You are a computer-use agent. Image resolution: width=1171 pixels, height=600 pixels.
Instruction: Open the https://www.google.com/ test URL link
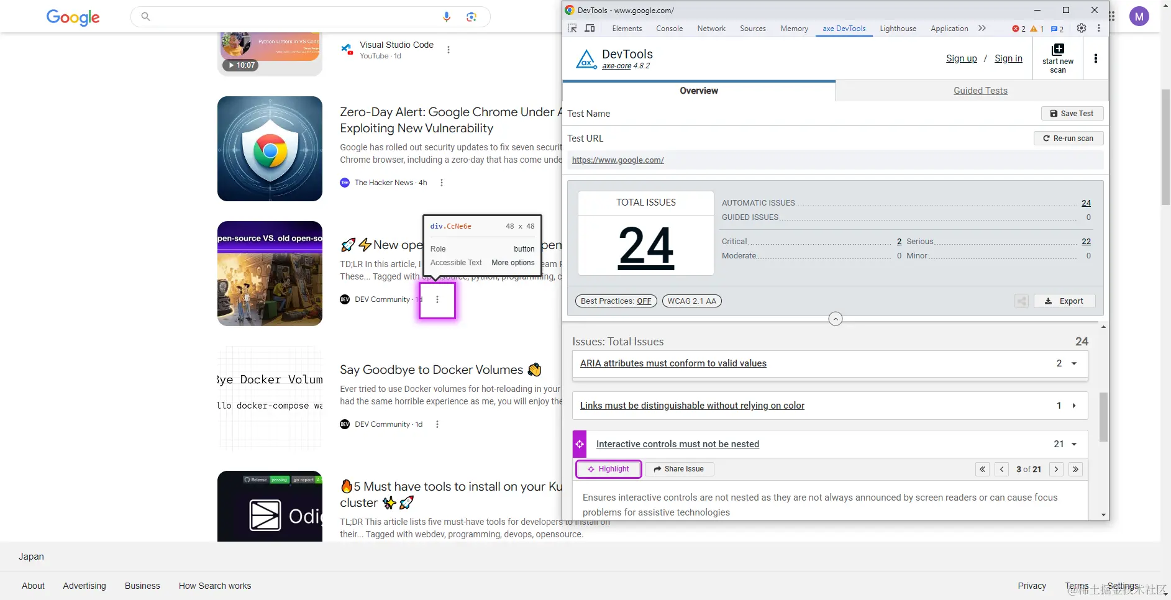[x=617, y=160]
